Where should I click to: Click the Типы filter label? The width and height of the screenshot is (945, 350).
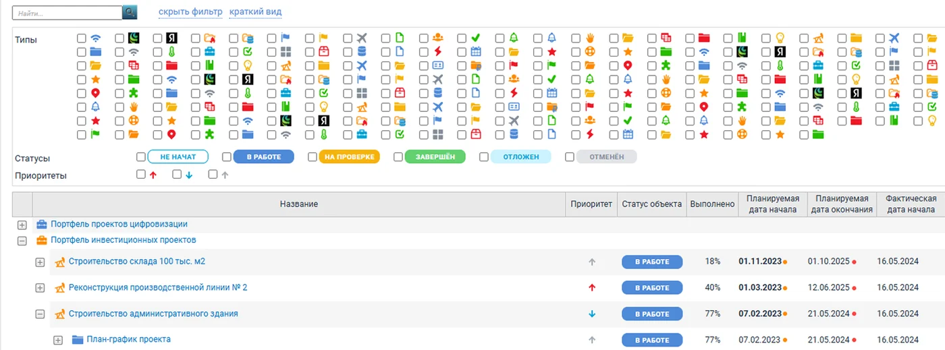[26, 40]
